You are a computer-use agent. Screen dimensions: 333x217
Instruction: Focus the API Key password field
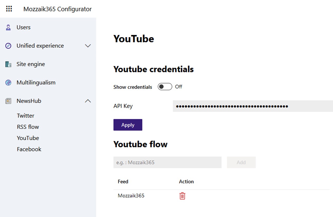(x=253, y=106)
